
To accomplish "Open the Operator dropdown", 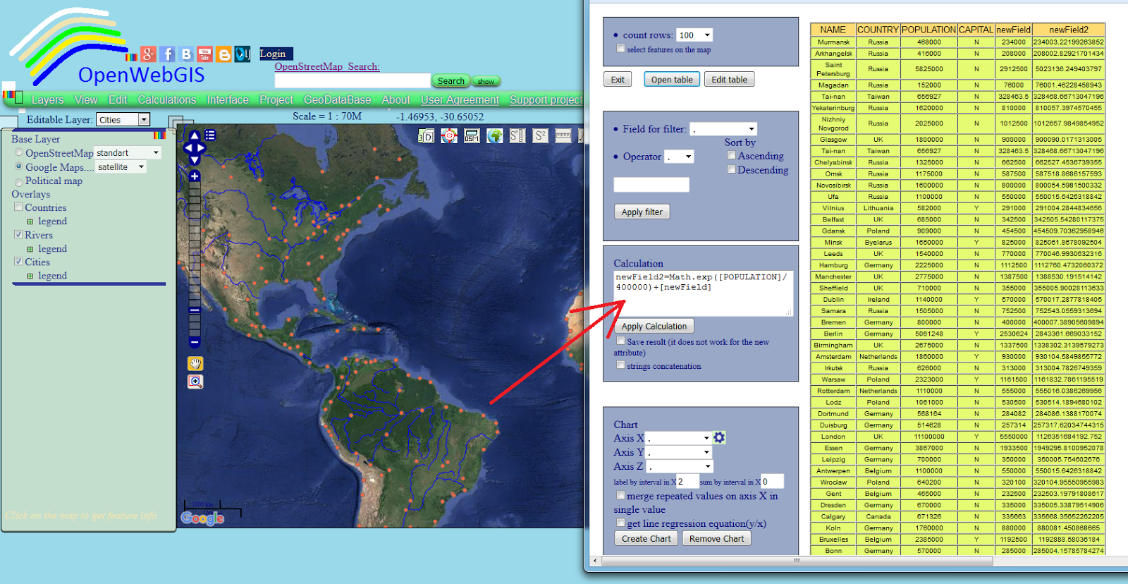I will click(680, 157).
